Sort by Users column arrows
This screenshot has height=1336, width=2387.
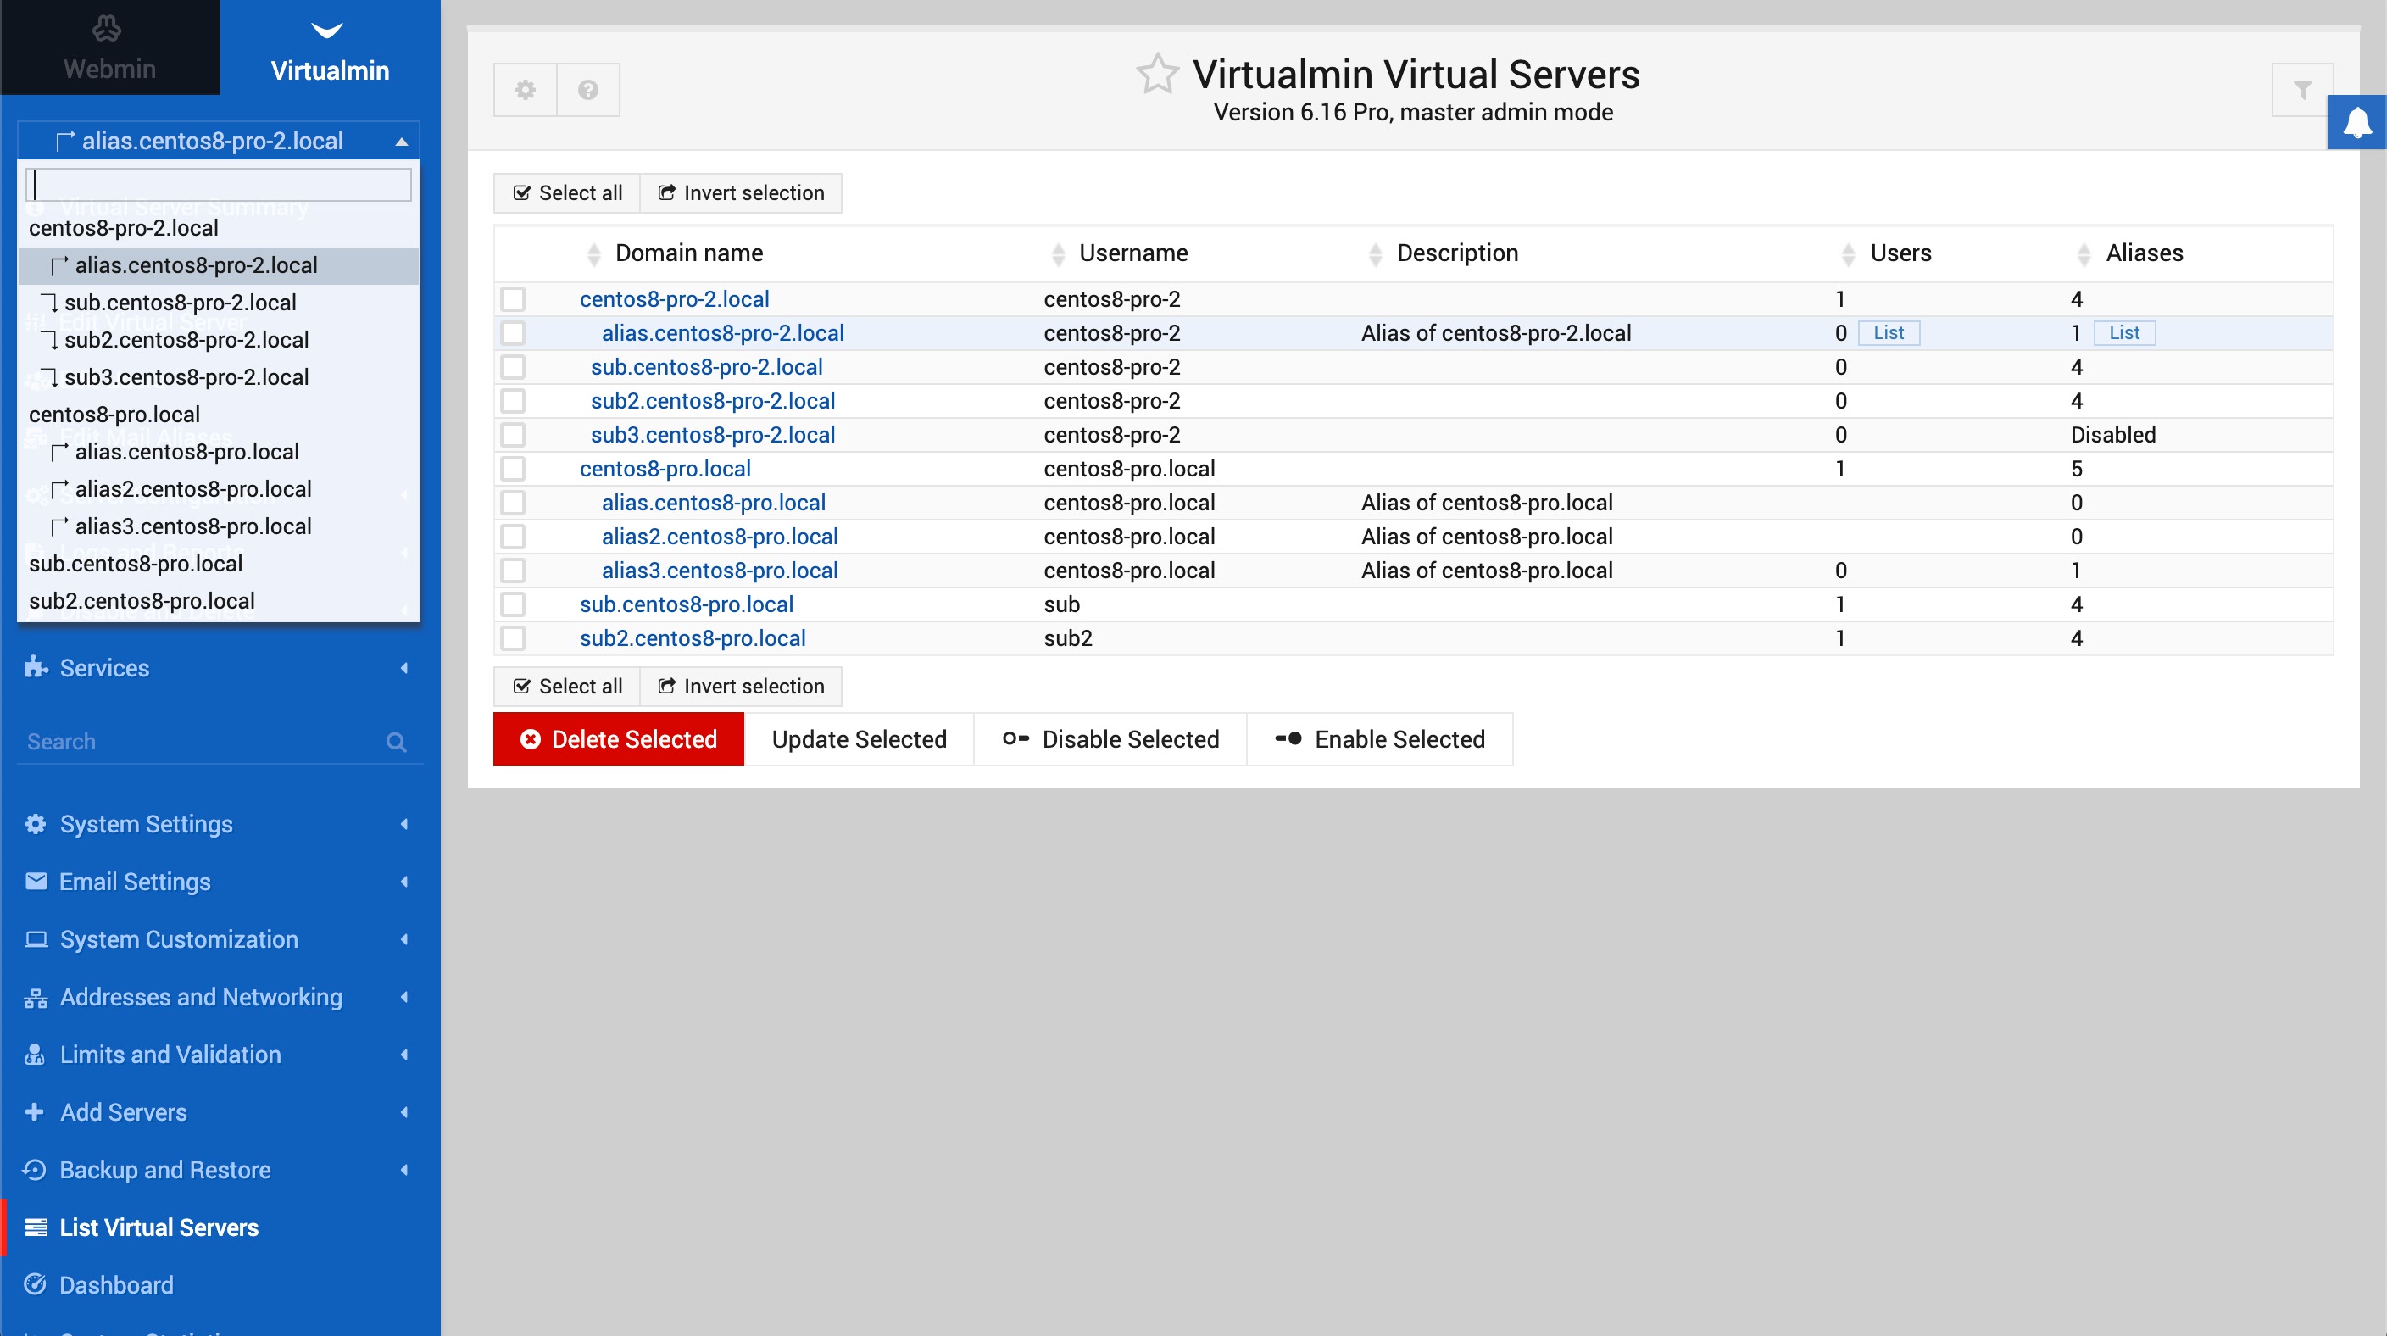(1849, 253)
